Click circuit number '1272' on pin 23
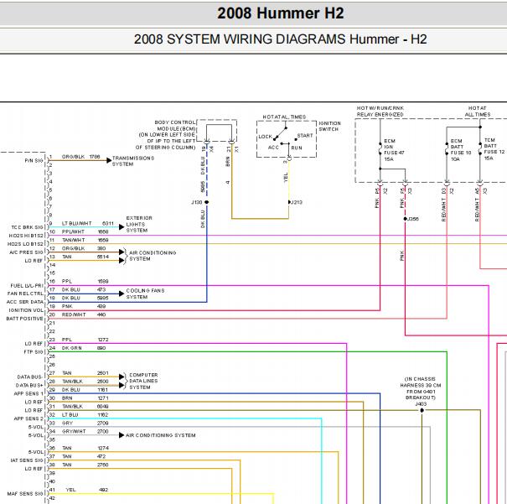This screenshot has height=504, width=507. 103,340
